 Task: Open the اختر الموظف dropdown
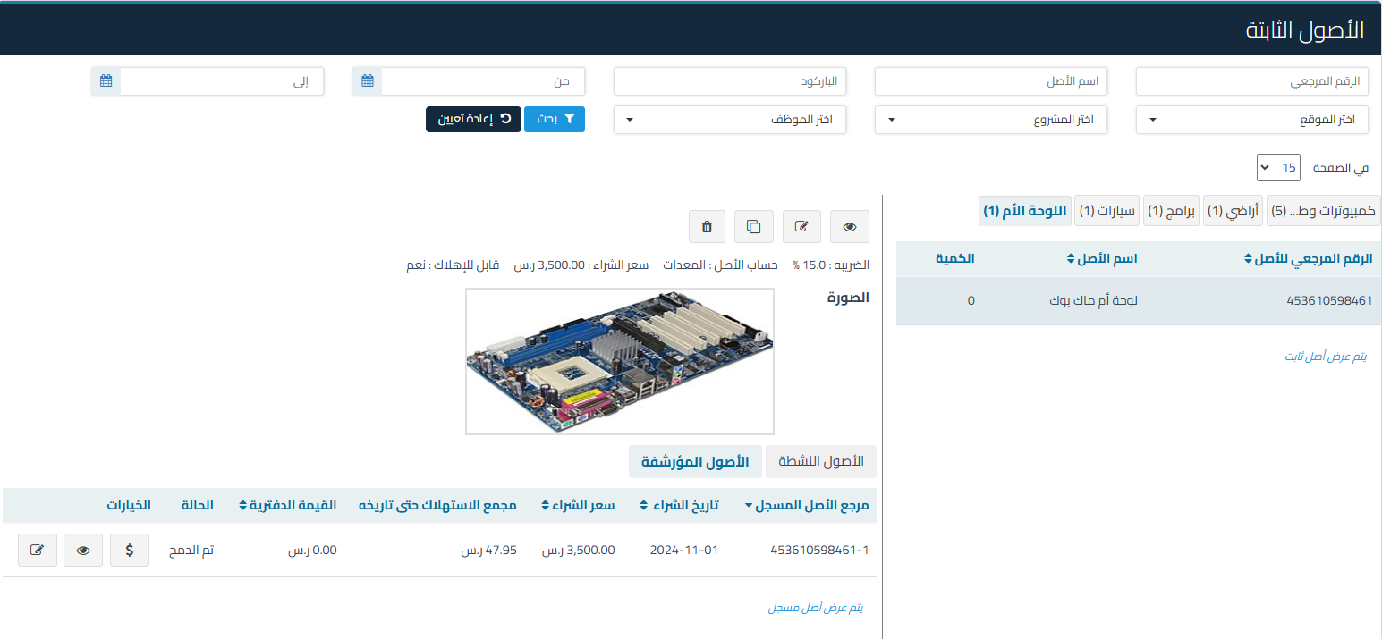[x=730, y=120]
